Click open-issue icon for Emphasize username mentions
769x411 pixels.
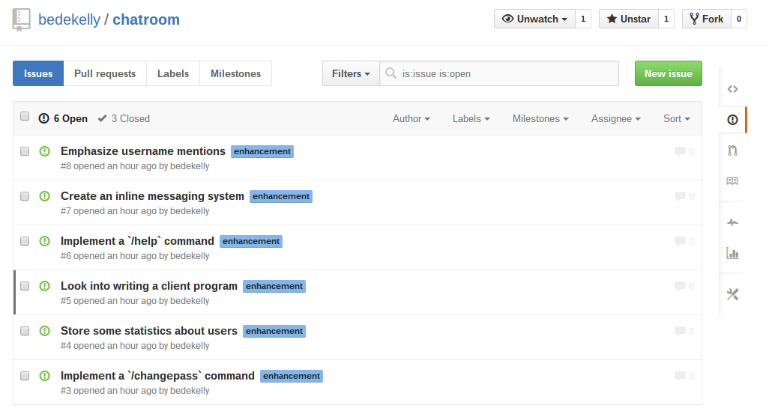(45, 151)
